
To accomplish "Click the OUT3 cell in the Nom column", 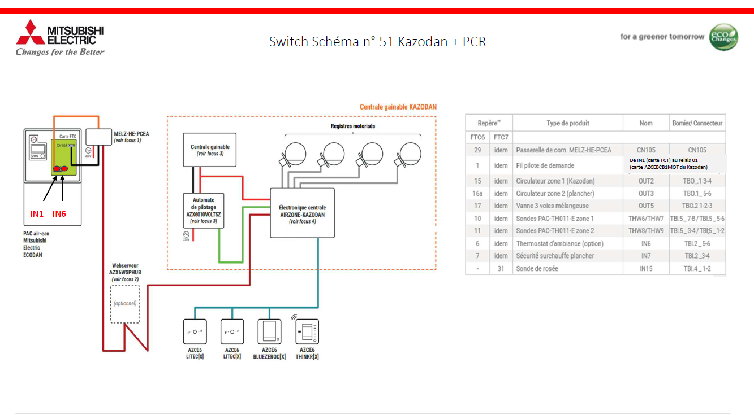I will click(646, 194).
